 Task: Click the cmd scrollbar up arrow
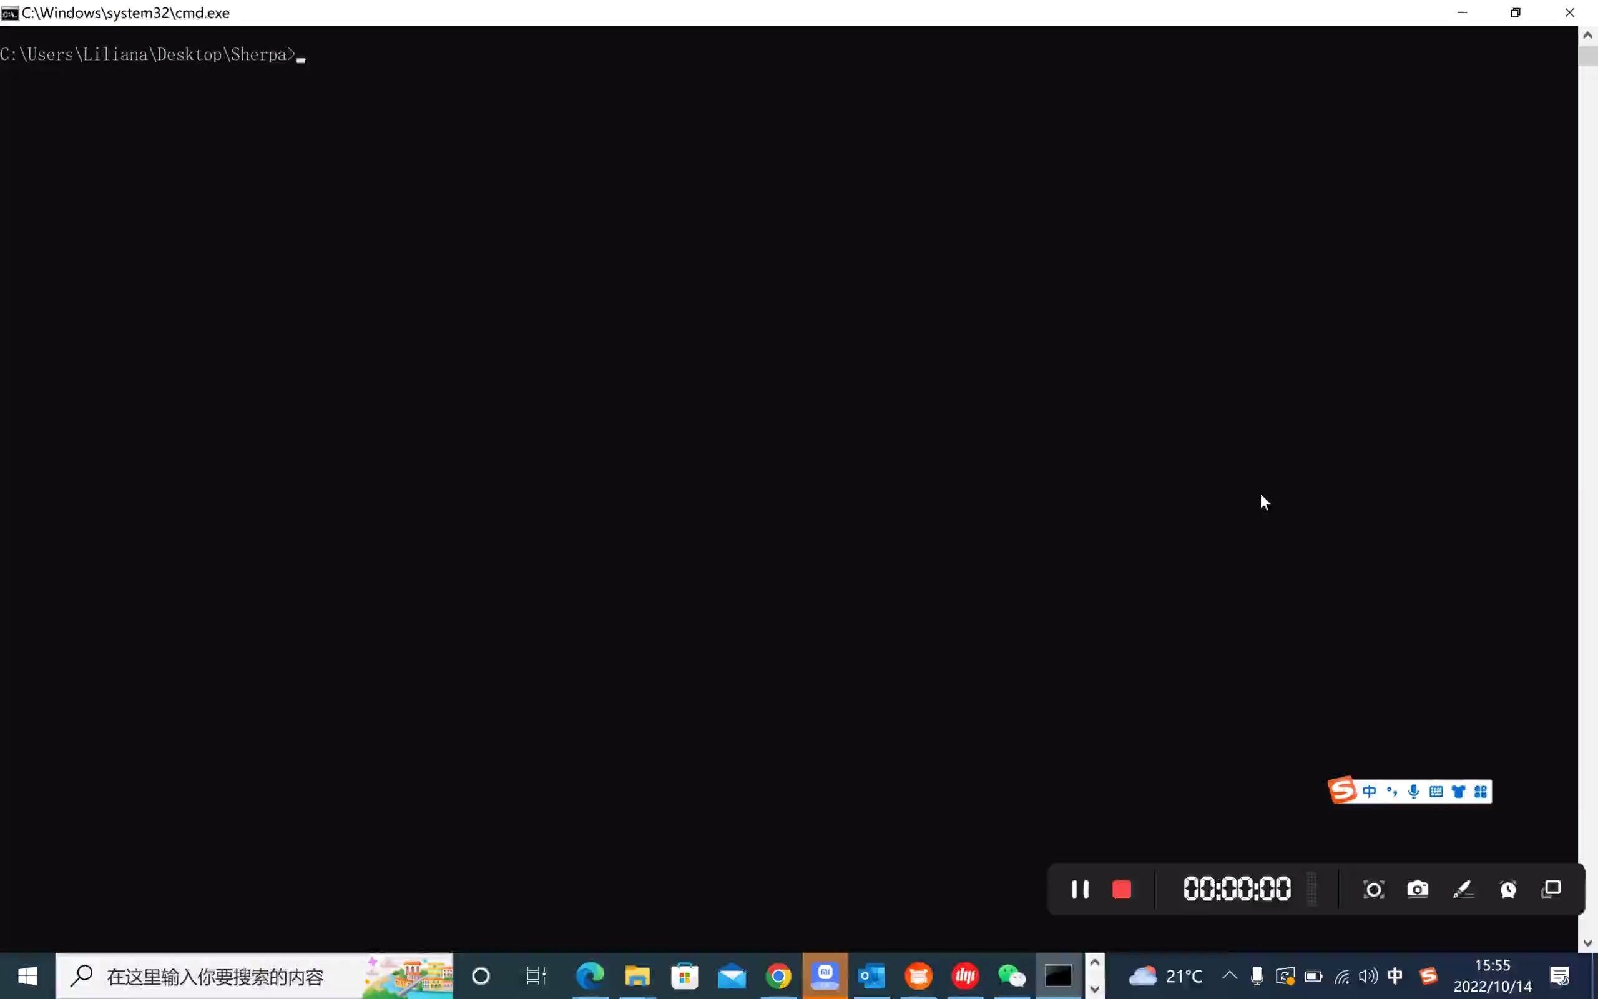(x=1588, y=35)
